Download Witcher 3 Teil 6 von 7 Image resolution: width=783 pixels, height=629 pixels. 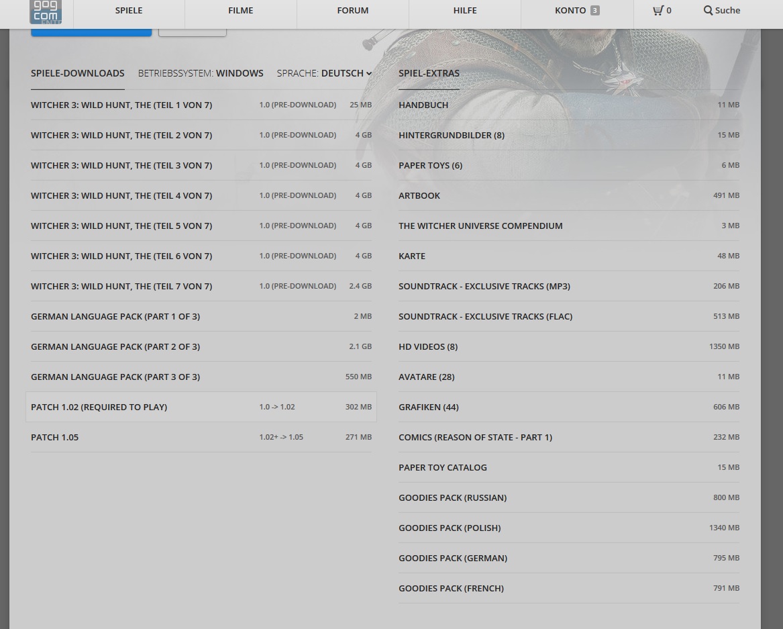201,256
